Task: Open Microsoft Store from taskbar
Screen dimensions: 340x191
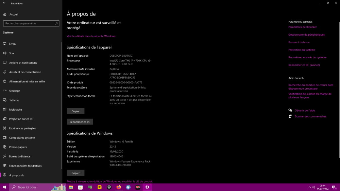Action: 81,187
